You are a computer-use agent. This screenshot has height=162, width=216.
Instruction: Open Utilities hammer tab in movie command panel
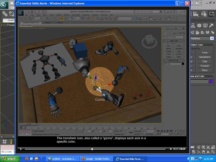[x=183, y=29]
